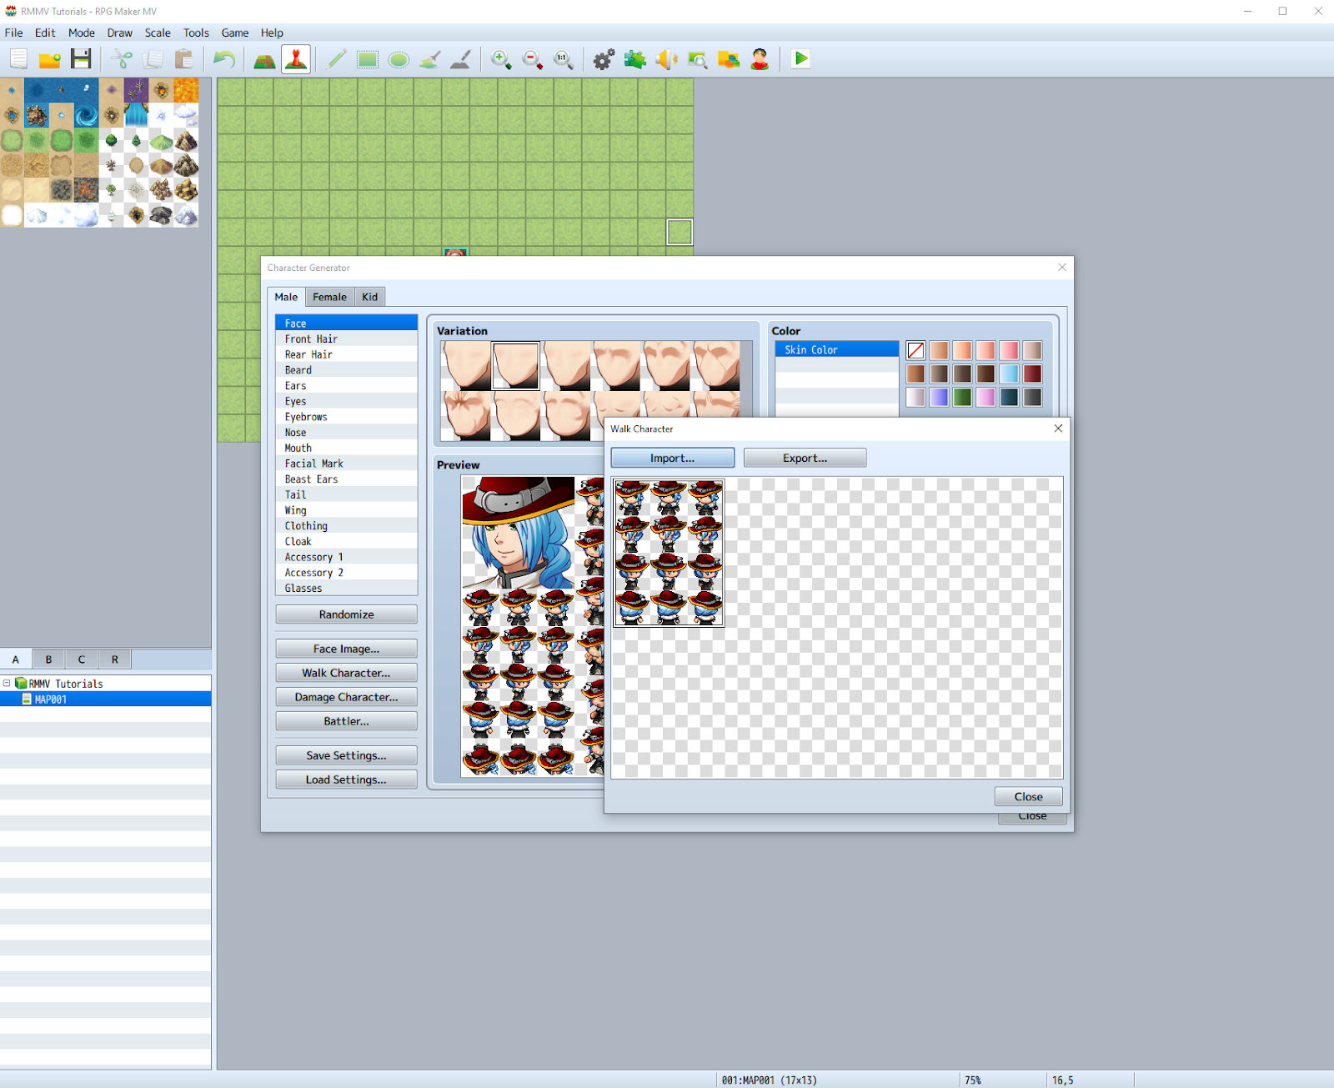Click the Face Image... button
Viewport: 1334px width, 1088px height.
346,649
